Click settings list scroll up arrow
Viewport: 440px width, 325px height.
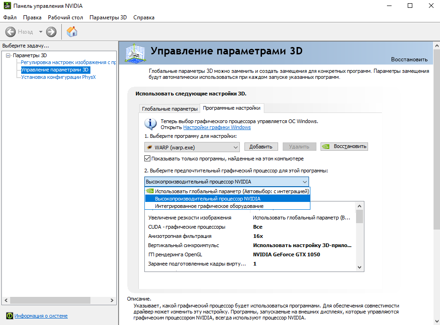pos(359,206)
